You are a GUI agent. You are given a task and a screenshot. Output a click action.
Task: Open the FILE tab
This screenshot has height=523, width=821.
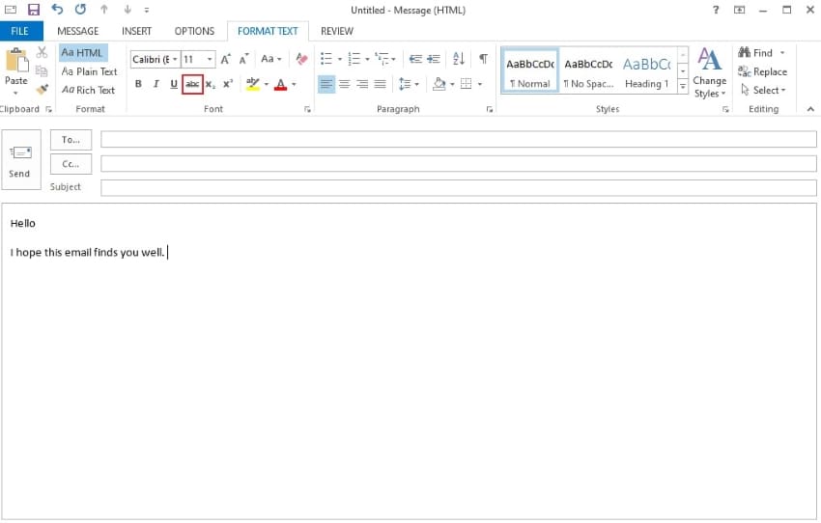[x=20, y=32]
